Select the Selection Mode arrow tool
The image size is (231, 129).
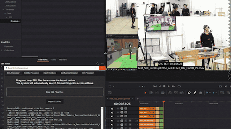[x=145, y=92]
